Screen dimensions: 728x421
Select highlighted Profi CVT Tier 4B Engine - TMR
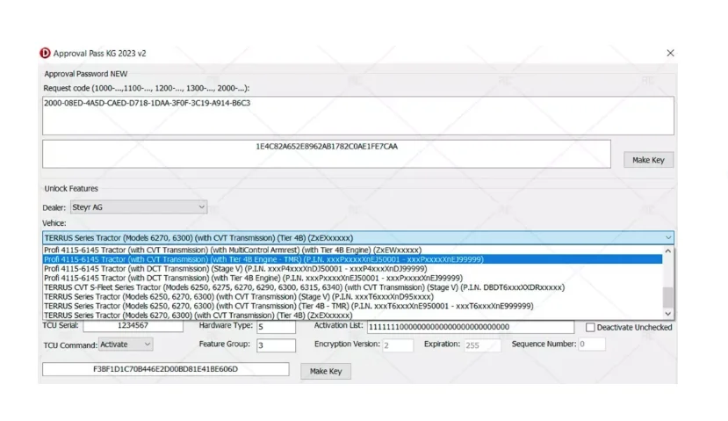(x=352, y=259)
